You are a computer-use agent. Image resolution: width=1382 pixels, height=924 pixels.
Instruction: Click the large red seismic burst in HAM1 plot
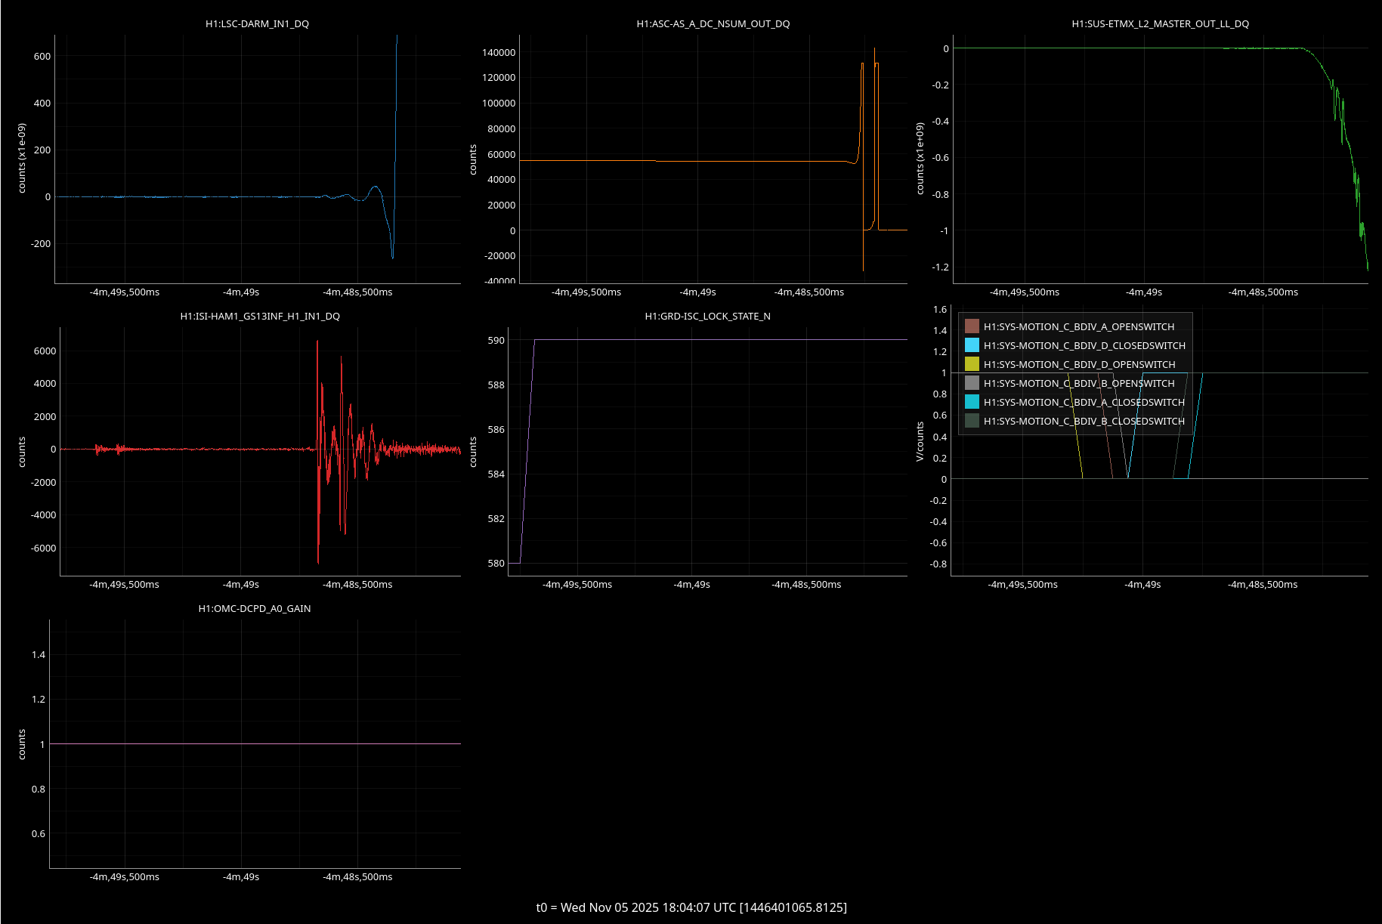tap(318, 453)
